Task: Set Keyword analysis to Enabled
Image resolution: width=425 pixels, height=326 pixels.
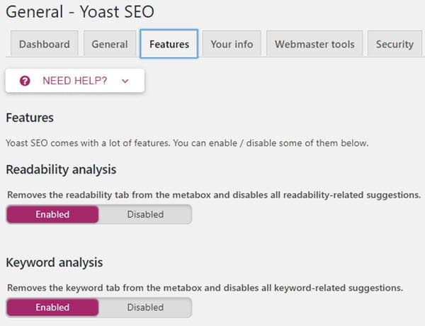Action: pyautogui.click(x=52, y=308)
